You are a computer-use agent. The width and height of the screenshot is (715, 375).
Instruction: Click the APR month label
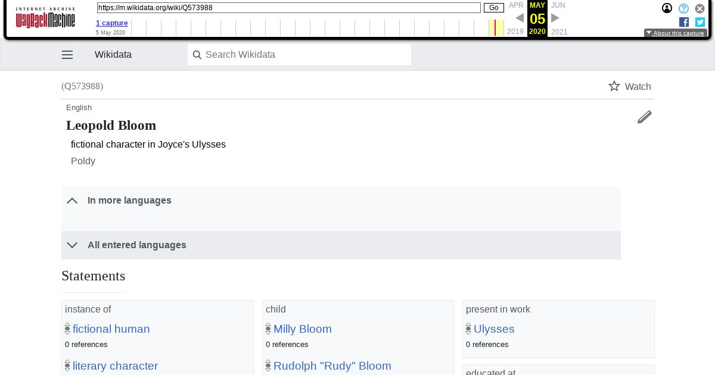[516, 5]
